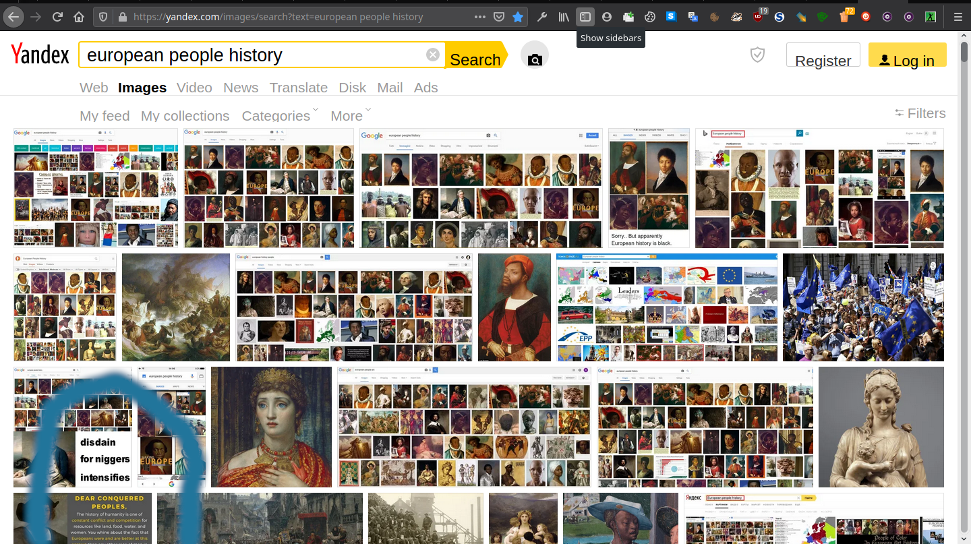Save page to Pocket icon
971x544 pixels.
coord(499,17)
